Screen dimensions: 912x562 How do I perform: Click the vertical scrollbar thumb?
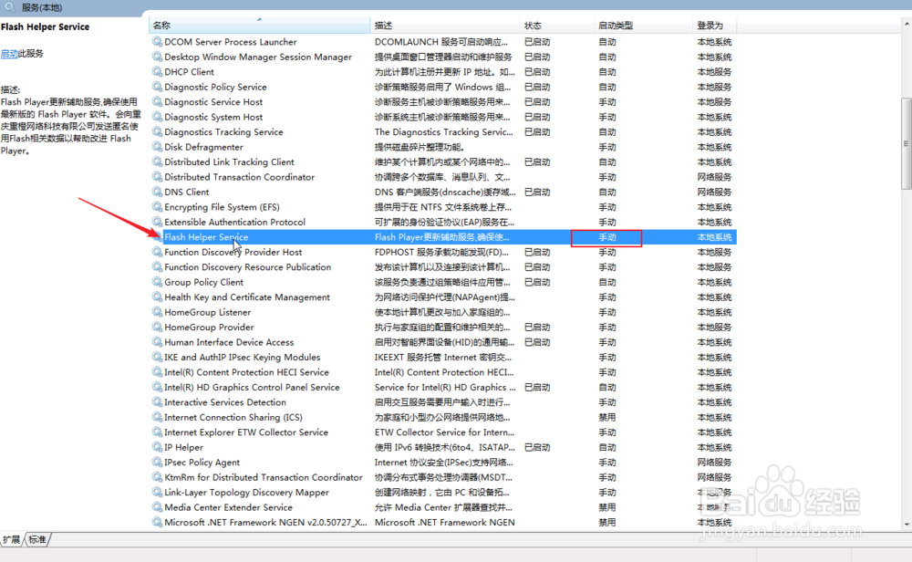coord(907,143)
